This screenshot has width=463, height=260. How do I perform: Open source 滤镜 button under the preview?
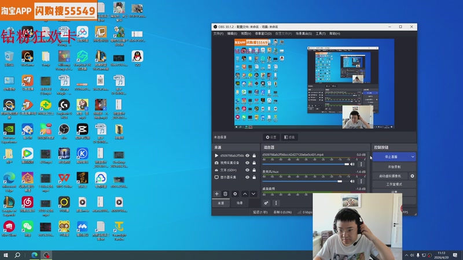point(289,137)
